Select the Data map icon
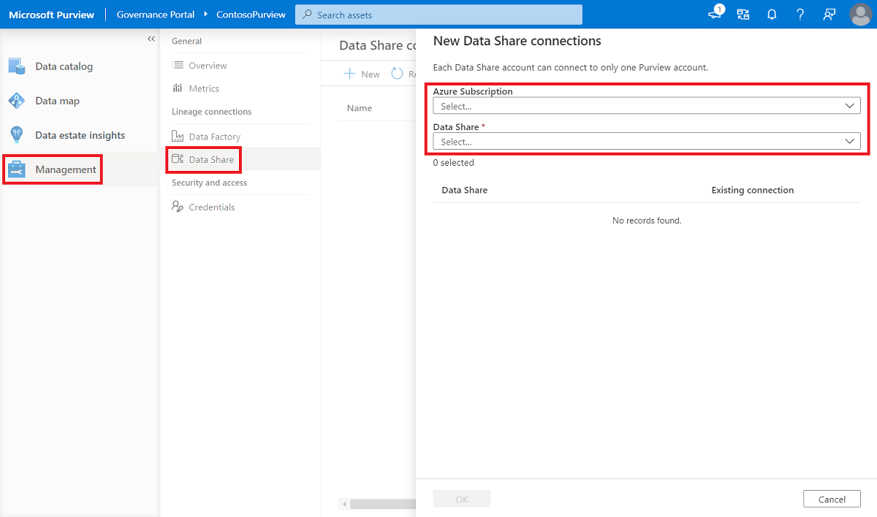Screen dimensions: 877x517 coord(16,100)
